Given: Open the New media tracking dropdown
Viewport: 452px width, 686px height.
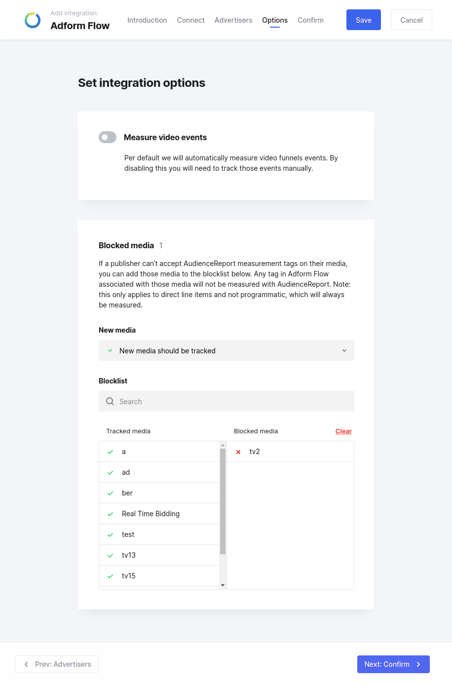Looking at the screenshot, I should pyautogui.click(x=226, y=350).
